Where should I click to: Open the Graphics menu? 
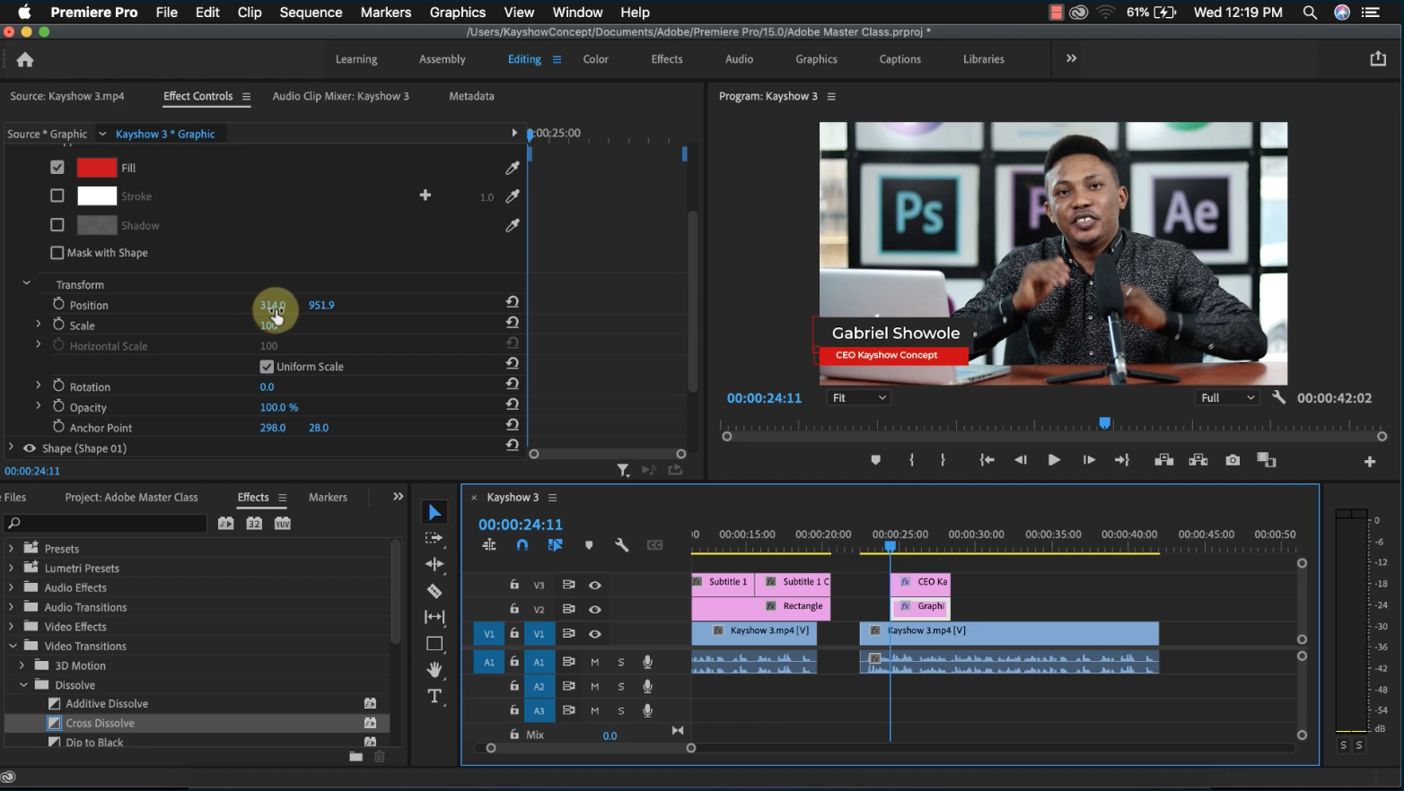[x=458, y=12]
